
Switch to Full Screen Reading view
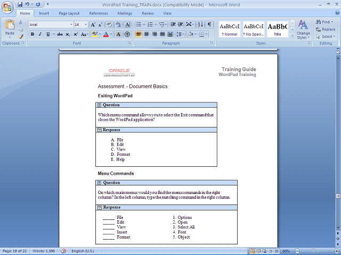pos(258,251)
